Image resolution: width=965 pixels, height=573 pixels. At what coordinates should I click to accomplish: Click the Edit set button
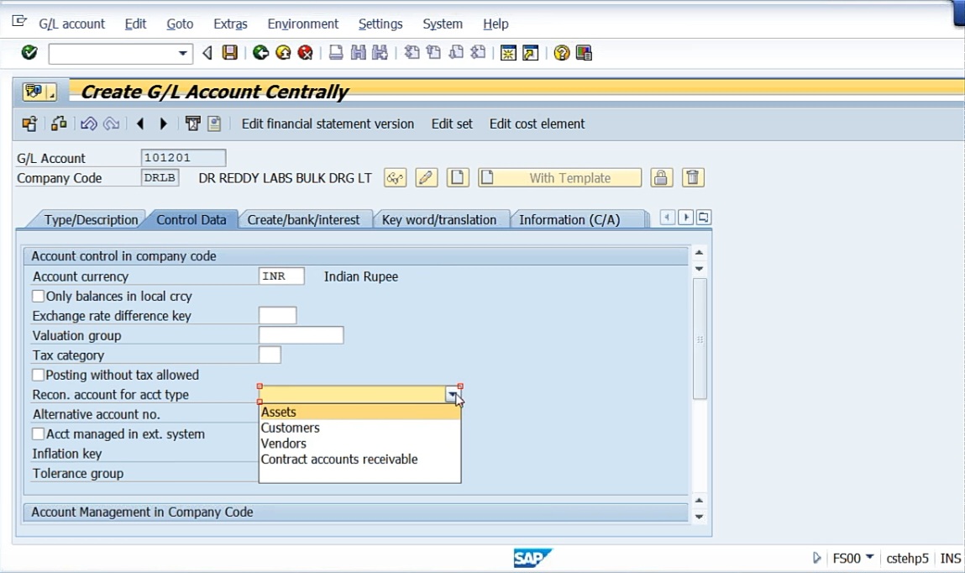point(452,124)
